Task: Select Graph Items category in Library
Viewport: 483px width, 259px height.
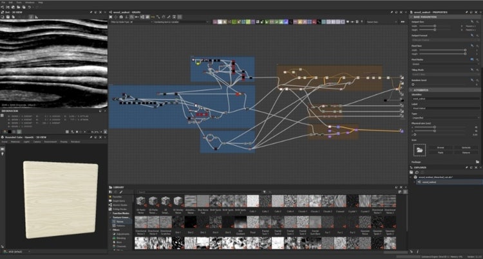Action: tap(120, 201)
